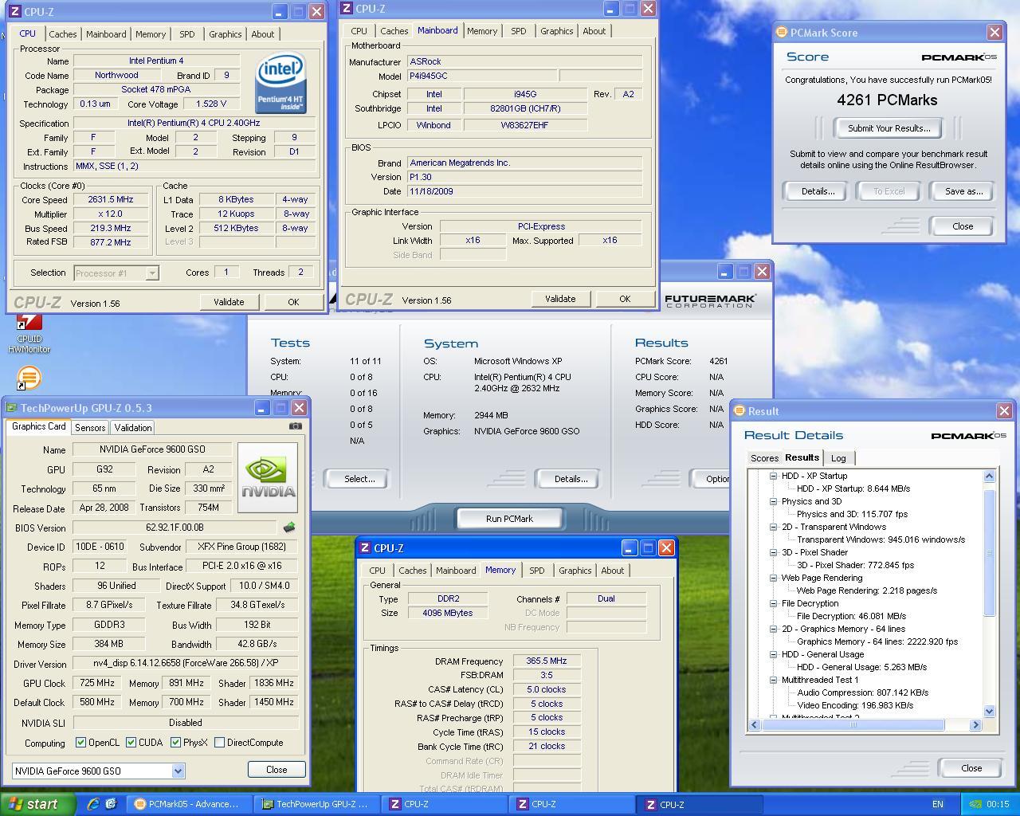Collapse the 2D - Graphics Memory - 64 lines node
The image size is (1020, 816).
click(773, 629)
